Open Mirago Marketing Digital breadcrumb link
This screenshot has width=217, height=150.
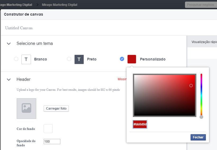point(60,4)
